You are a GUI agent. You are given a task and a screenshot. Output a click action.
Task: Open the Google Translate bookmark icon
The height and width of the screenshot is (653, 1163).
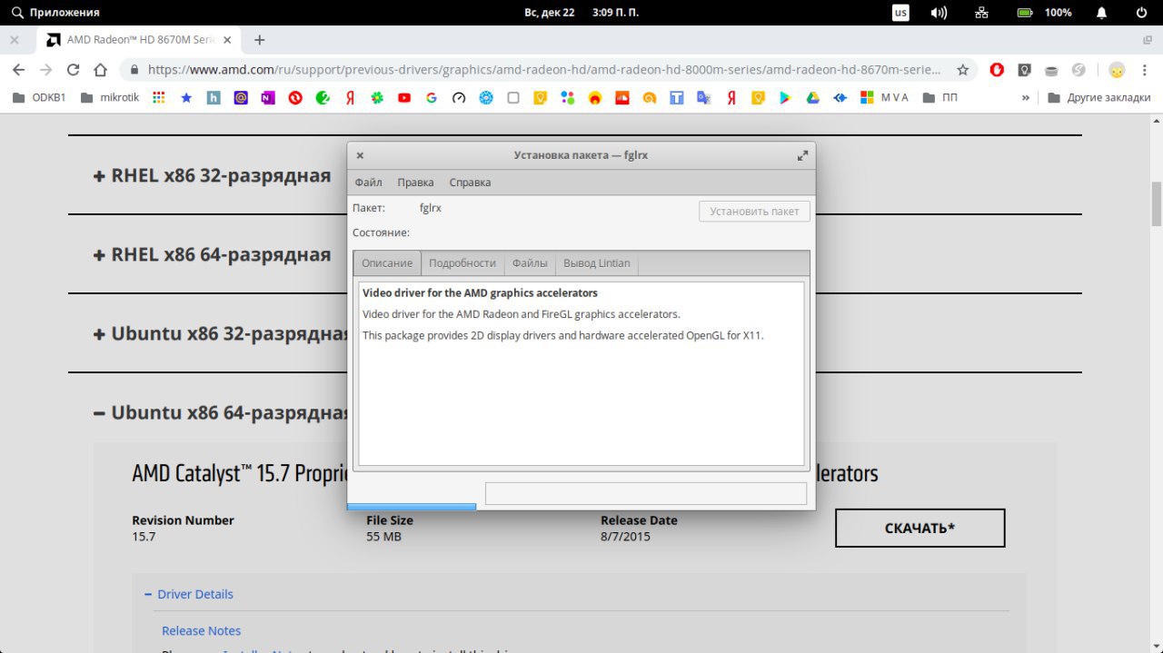[x=704, y=97]
